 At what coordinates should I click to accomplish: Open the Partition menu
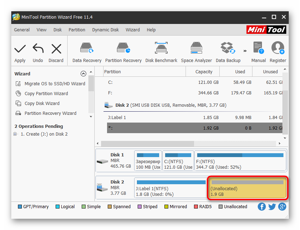tap(77, 30)
